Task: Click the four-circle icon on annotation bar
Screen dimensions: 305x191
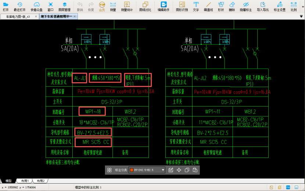Action: pyautogui.click(x=109, y=170)
